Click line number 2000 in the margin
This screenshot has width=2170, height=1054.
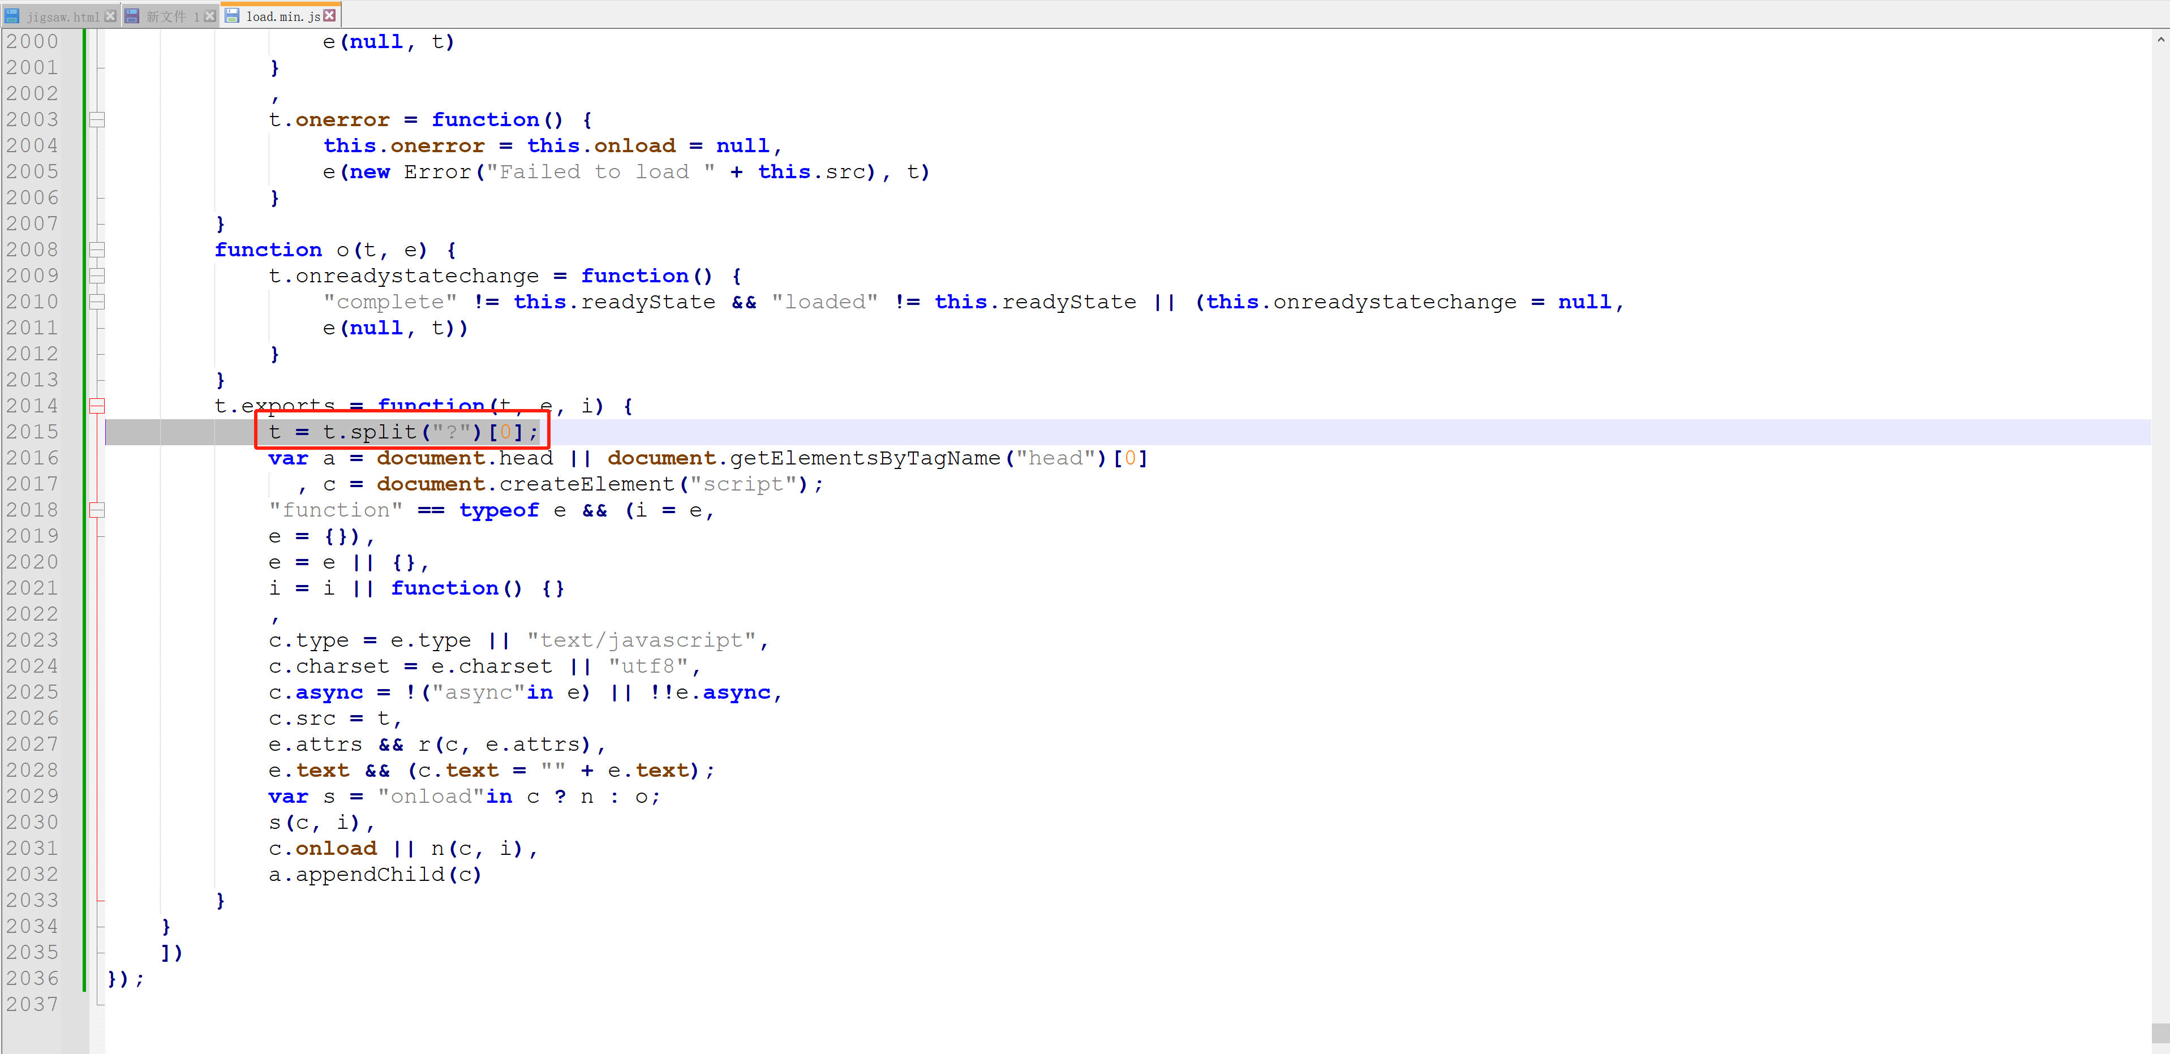coord(33,41)
